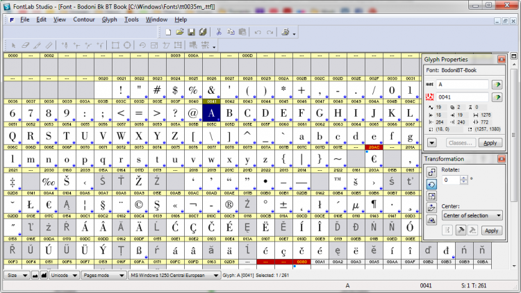Open the Tools menu
This screenshot has width=521, height=293.
click(131, 19)
